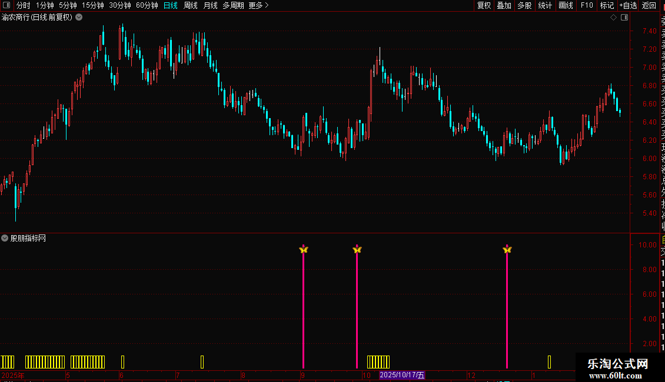Click second butterfly signal marker before October
Image resolution: width=665 pixels, height=382 pixels.
[x=357, y=249]
